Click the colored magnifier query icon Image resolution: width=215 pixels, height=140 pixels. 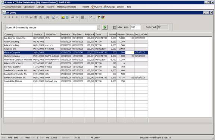pyautogui.click(x=53, y=17)
